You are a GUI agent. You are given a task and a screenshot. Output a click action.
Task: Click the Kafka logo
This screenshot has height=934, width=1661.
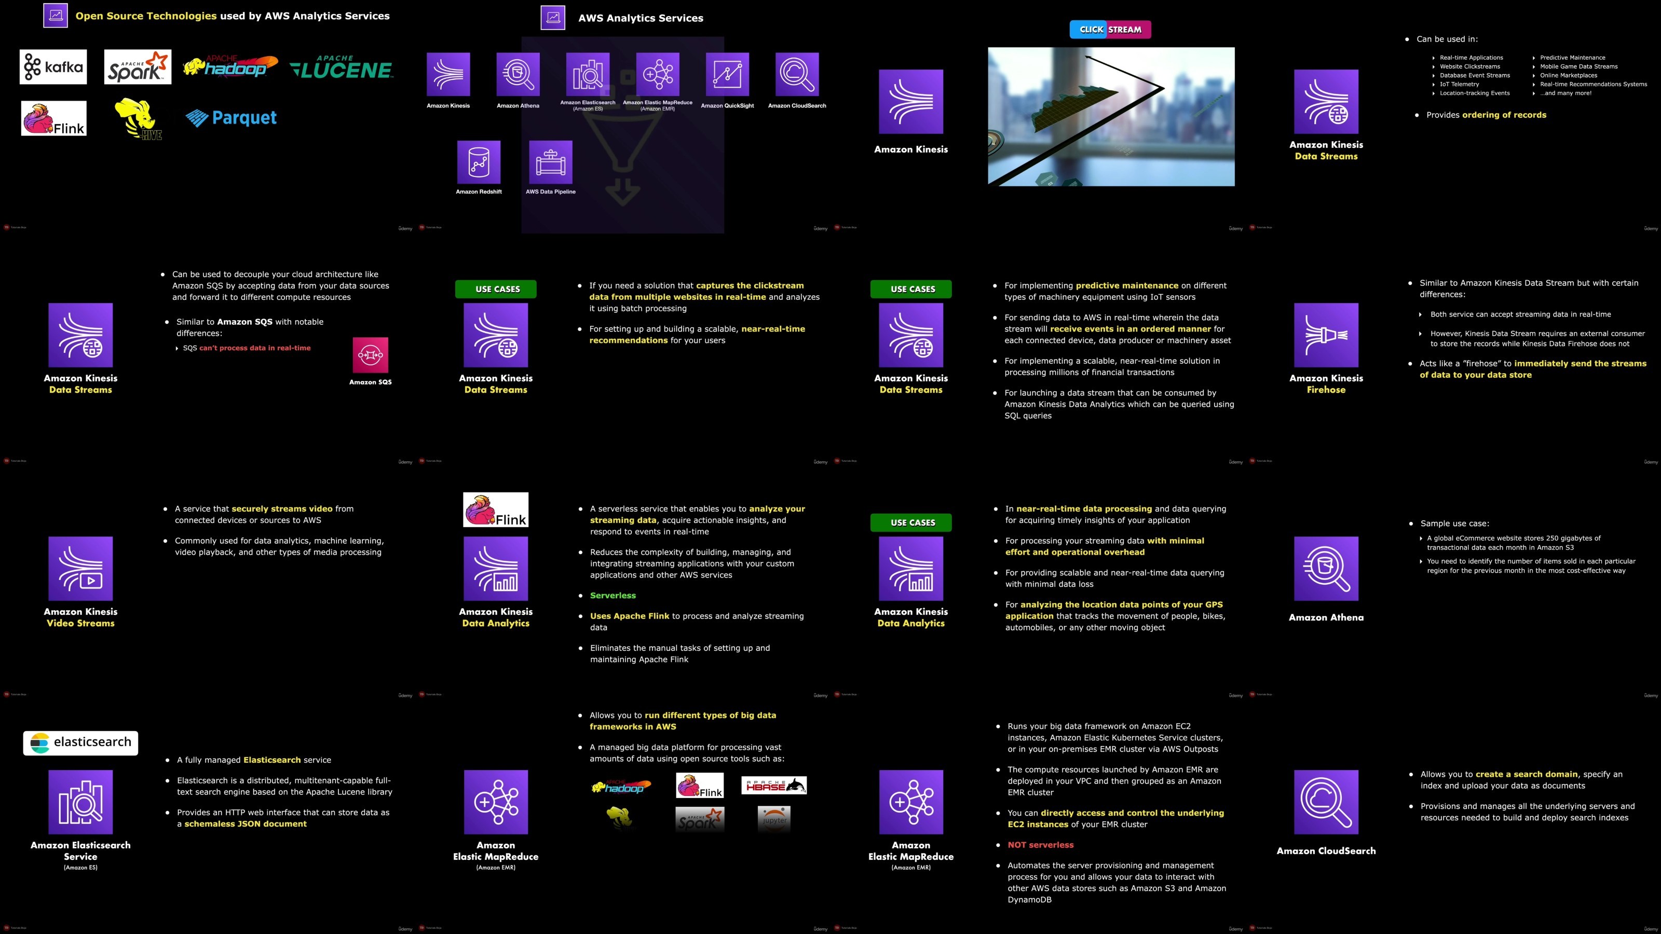pos(53,67)
